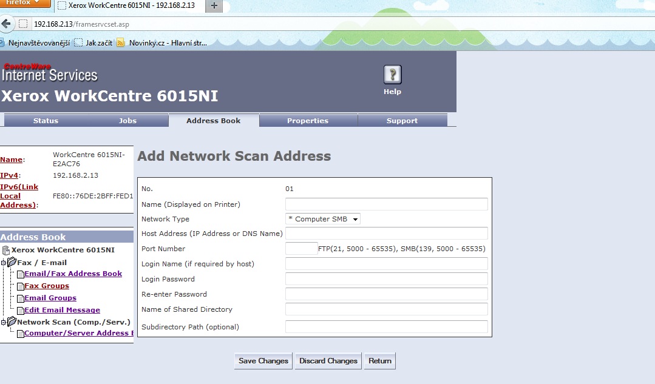The width and height of the screenshot is (655, 384).
Task: Open the Email/Fax Address Book link
Action: click(73, 274)
